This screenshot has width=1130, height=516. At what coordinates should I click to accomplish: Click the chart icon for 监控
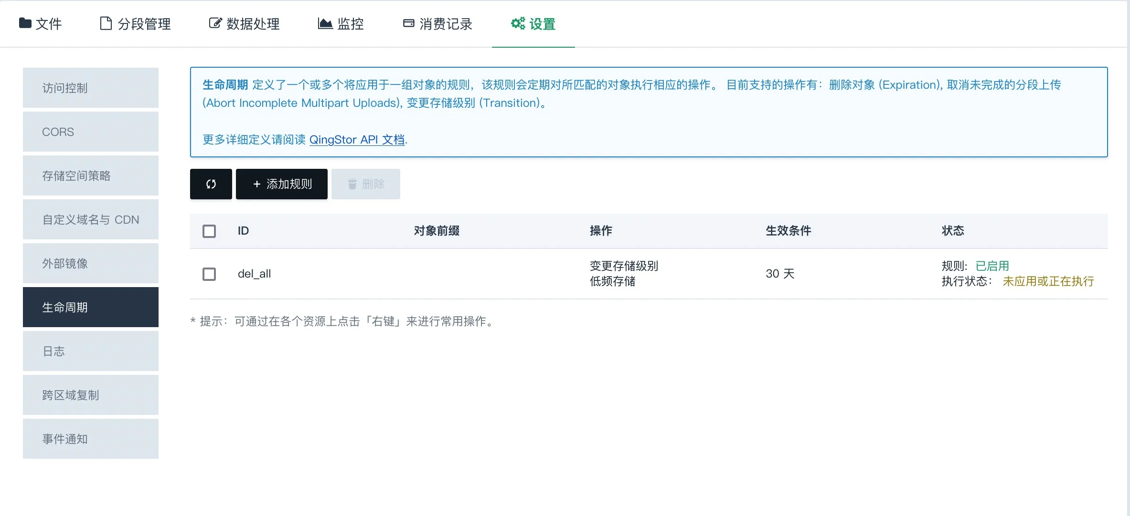325,23
